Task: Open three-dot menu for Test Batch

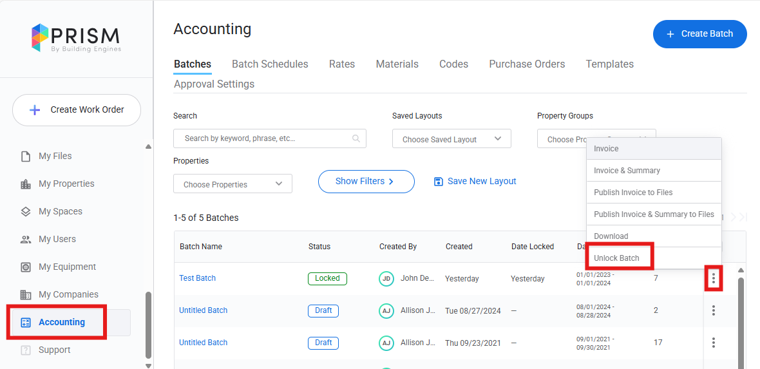Action: [713, 278]
